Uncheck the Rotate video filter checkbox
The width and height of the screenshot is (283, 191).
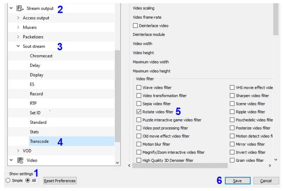click(139, 112)
